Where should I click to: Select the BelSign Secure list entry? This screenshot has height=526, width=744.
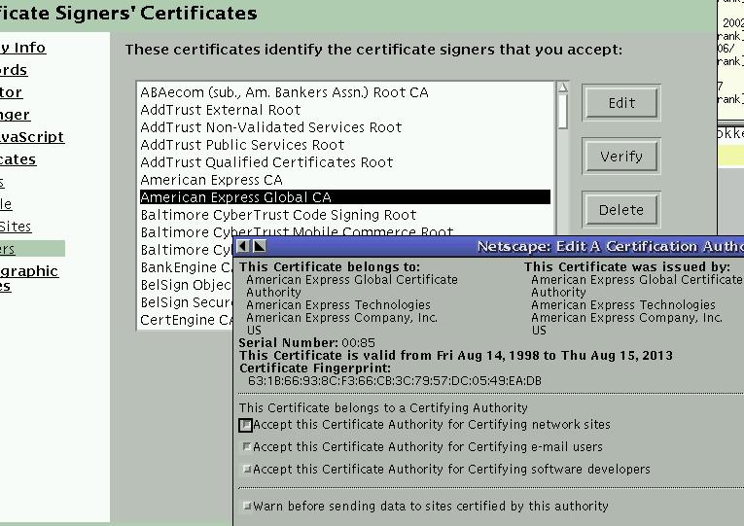coord(186,302)
